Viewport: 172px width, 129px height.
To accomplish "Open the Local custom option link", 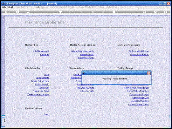I will pyautogui.click(x=46, y=114).
